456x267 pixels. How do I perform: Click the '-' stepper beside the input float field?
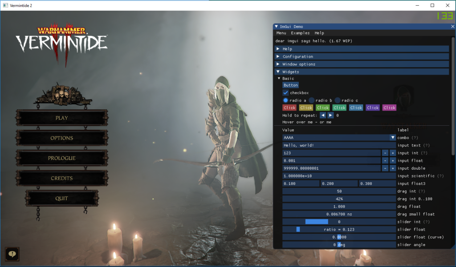tap(385, 160)
